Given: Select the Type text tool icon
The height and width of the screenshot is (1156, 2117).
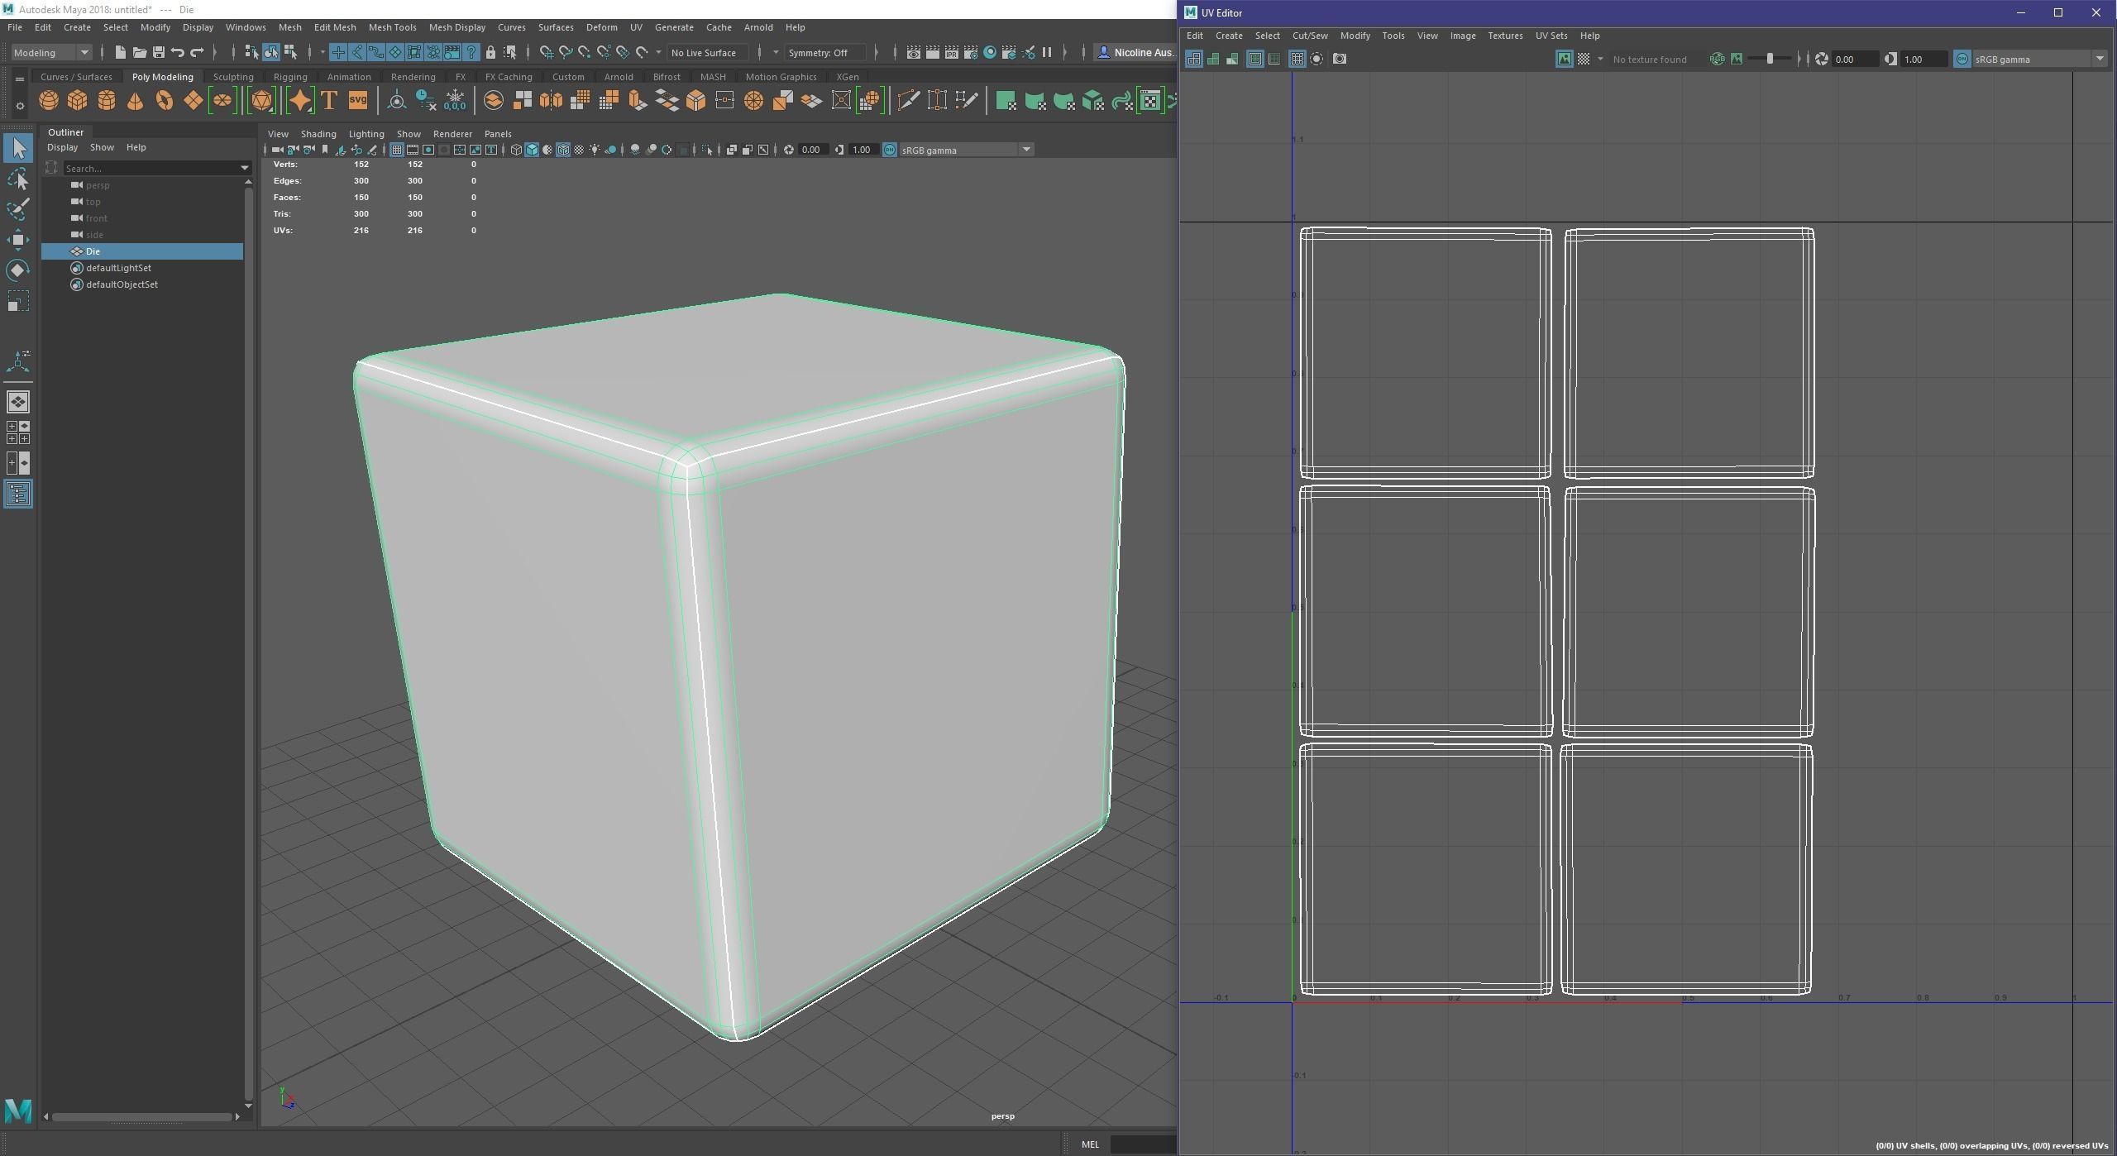Looking at the screenshot, I should pos(328,101).
